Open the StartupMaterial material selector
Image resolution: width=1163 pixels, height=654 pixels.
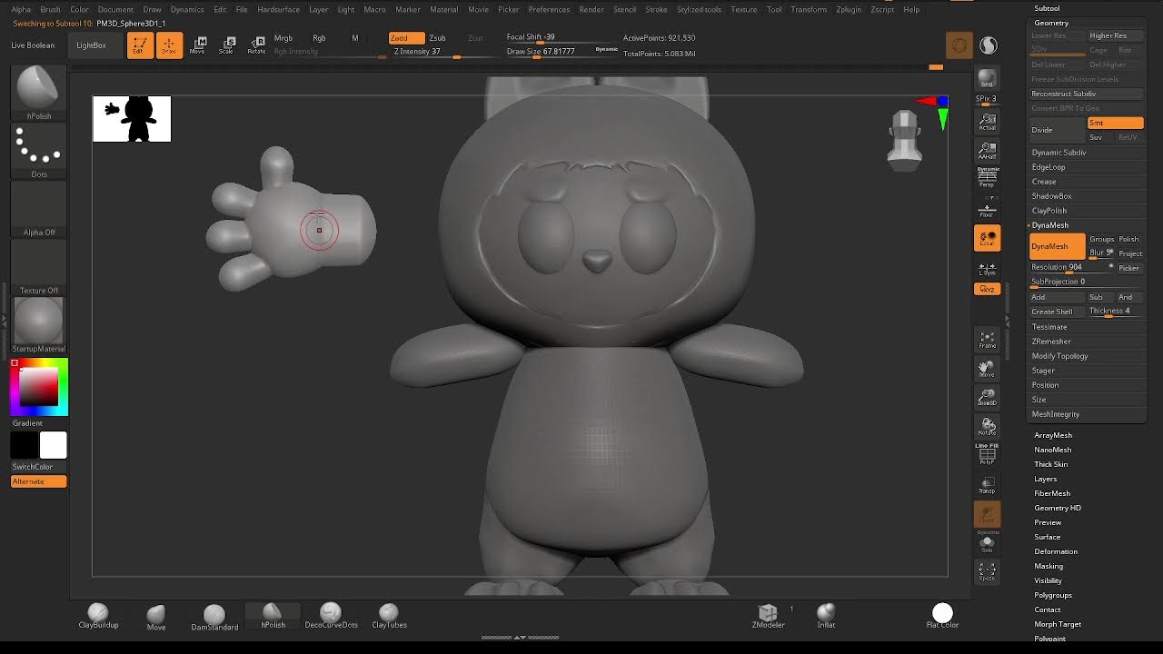[38, 325]
